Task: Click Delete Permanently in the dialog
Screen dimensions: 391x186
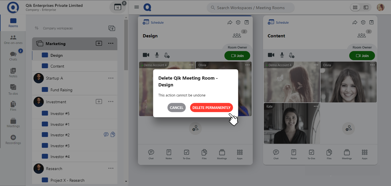Action: (211, 108)
